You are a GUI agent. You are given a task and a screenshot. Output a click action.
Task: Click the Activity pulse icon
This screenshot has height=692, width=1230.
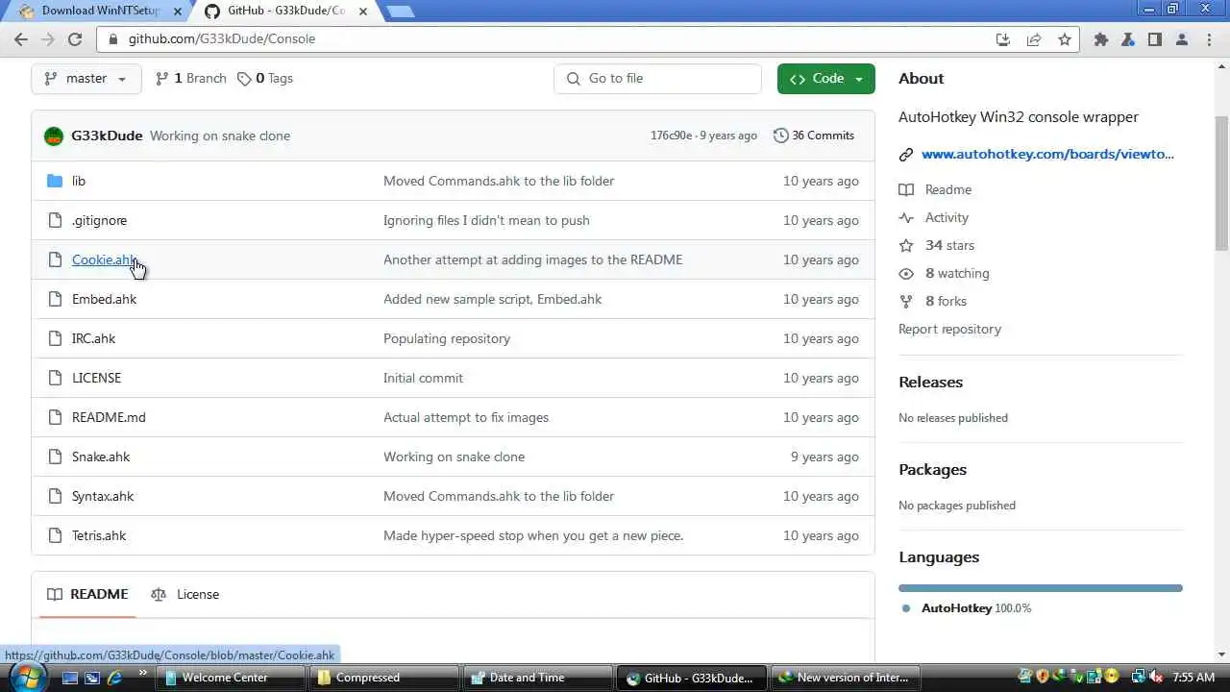point(905,217)
